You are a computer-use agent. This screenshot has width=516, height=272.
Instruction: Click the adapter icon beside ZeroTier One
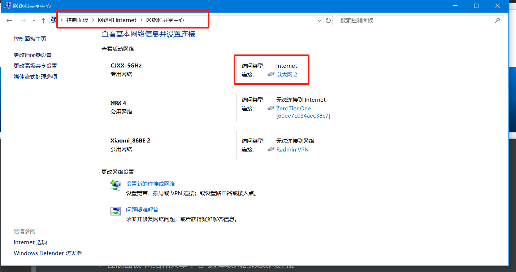(271, 108)
